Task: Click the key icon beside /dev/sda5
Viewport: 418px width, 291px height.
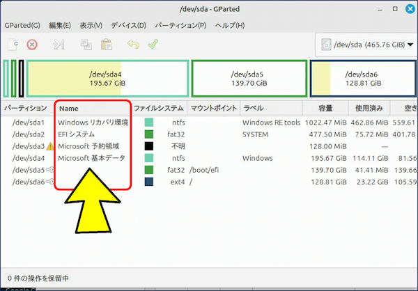Action: [50, 170]
